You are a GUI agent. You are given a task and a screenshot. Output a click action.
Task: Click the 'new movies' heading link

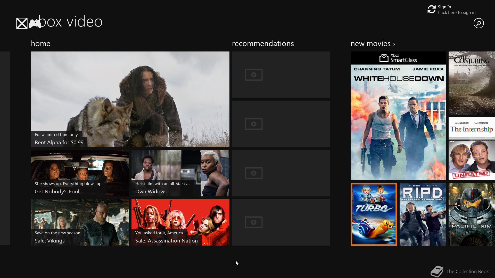[370, 44]
